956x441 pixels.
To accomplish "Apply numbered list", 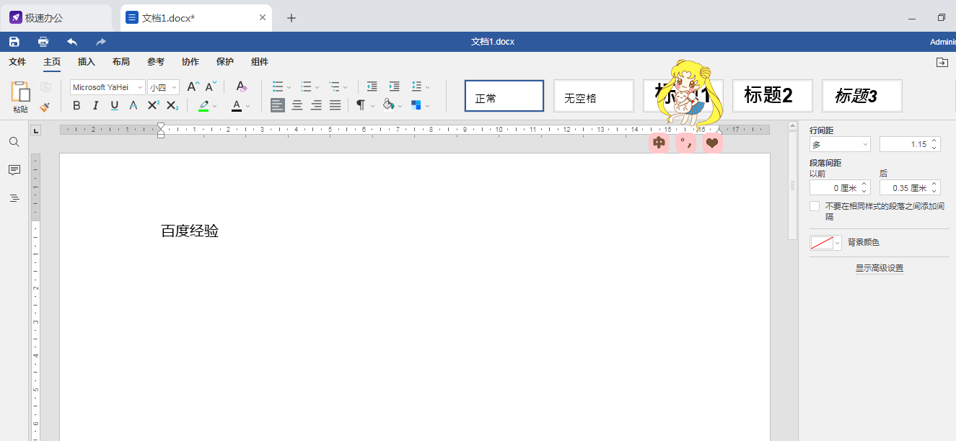I will tap(306, 87).
